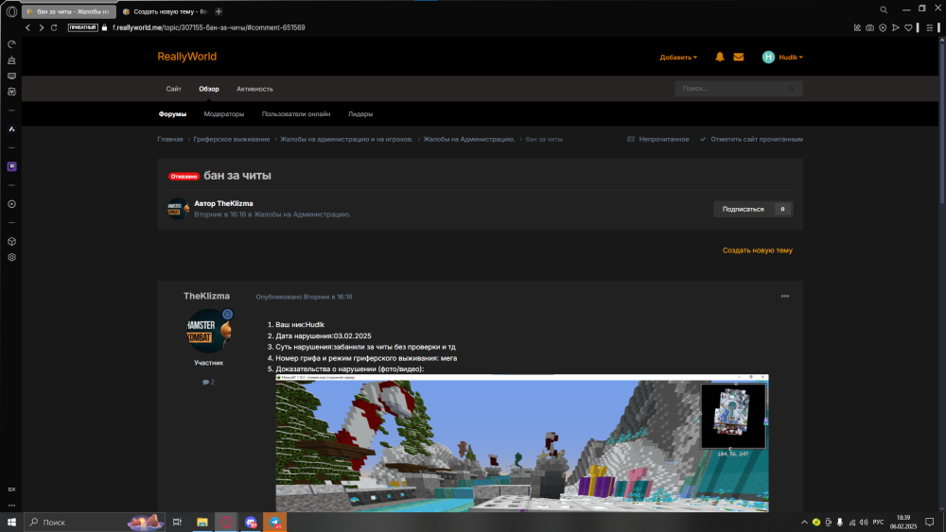Open the Minecraft screenshot attachment
This screenshot has height=532, width=946.
point(522,443)
